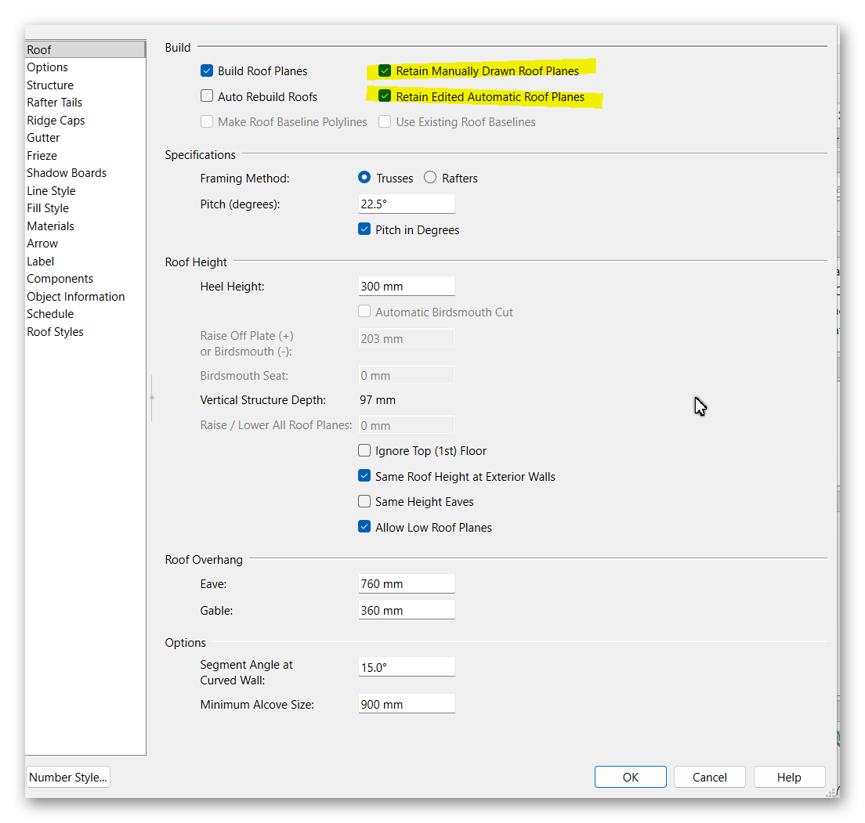The height and width of the screenshot is (823, 865).
Task: Open the Gutter settings panel
Action: coord(43,138)
